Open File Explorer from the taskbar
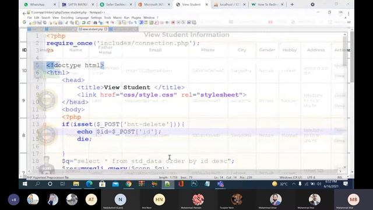This screenshot has width=373, height=210. click(76, 184)
